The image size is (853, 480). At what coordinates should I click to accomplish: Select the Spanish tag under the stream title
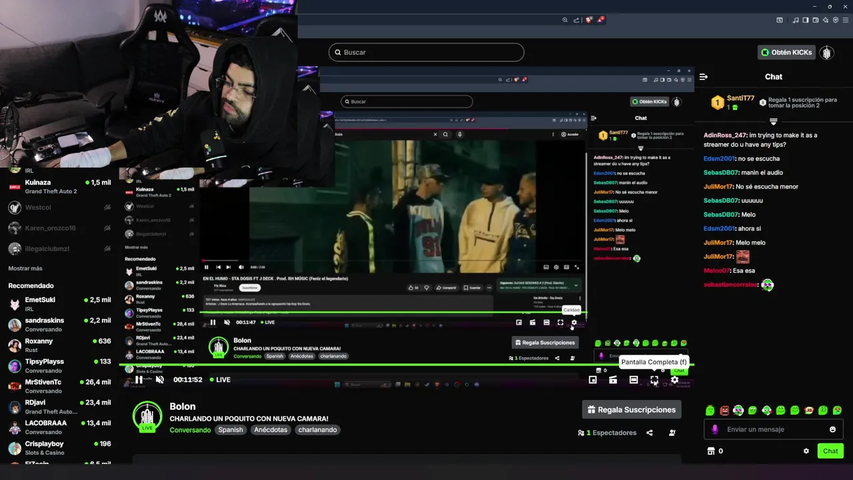(x=231, y=430)
